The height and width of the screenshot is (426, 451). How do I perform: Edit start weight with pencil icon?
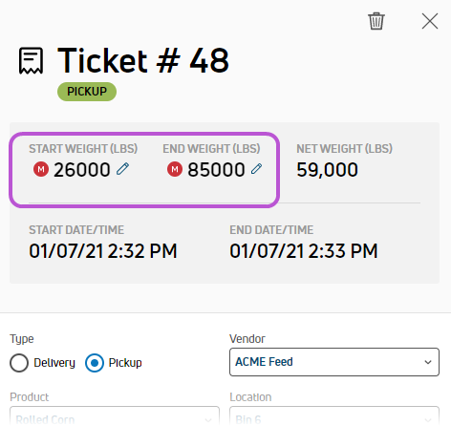pyautogui.click(x=122, y=169)
